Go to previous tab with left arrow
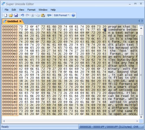This screenshot has height=130, width=145. click(139, 21)
